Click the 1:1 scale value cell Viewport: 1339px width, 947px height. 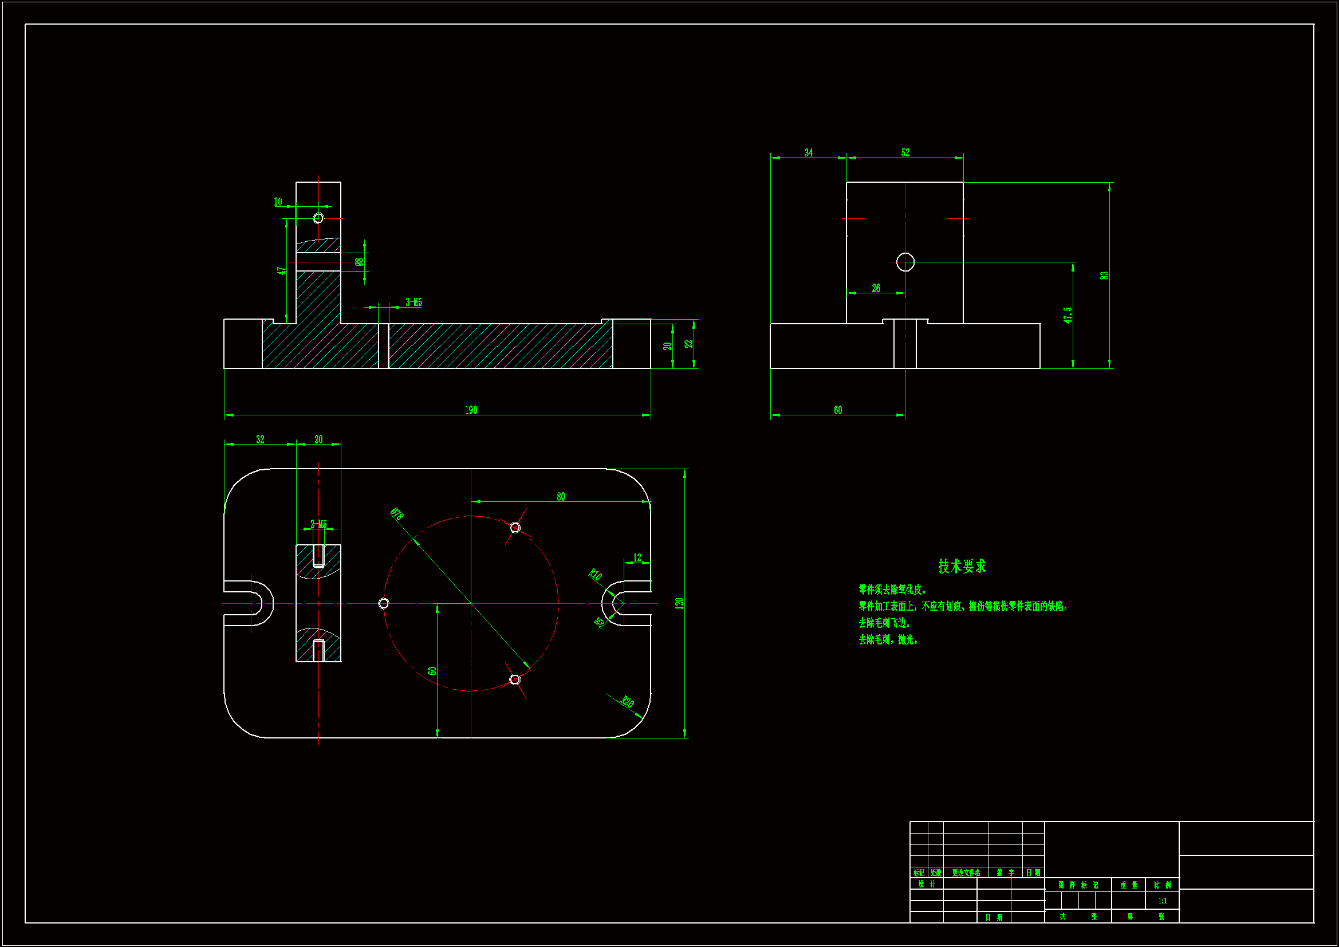[x=1162, y=901]
